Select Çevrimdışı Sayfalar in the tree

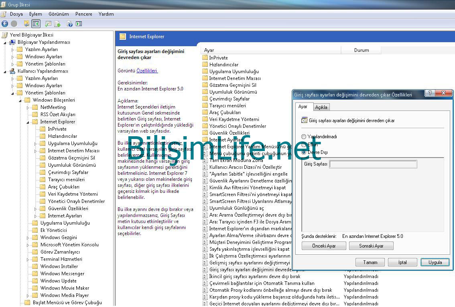pyautogui.click(x=68, y=172)
